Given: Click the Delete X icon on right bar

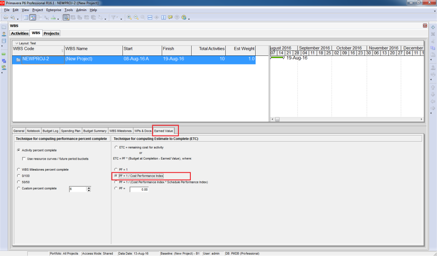Looking at the screenshot, I should [x=433, y=34].
